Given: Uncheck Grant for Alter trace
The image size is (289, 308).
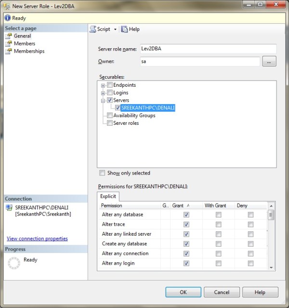Looking at the screenshot, I should pyautogui.click(x=186, y=225).
